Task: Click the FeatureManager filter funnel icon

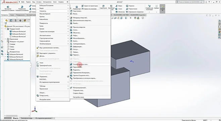Action: click(6, 24)
